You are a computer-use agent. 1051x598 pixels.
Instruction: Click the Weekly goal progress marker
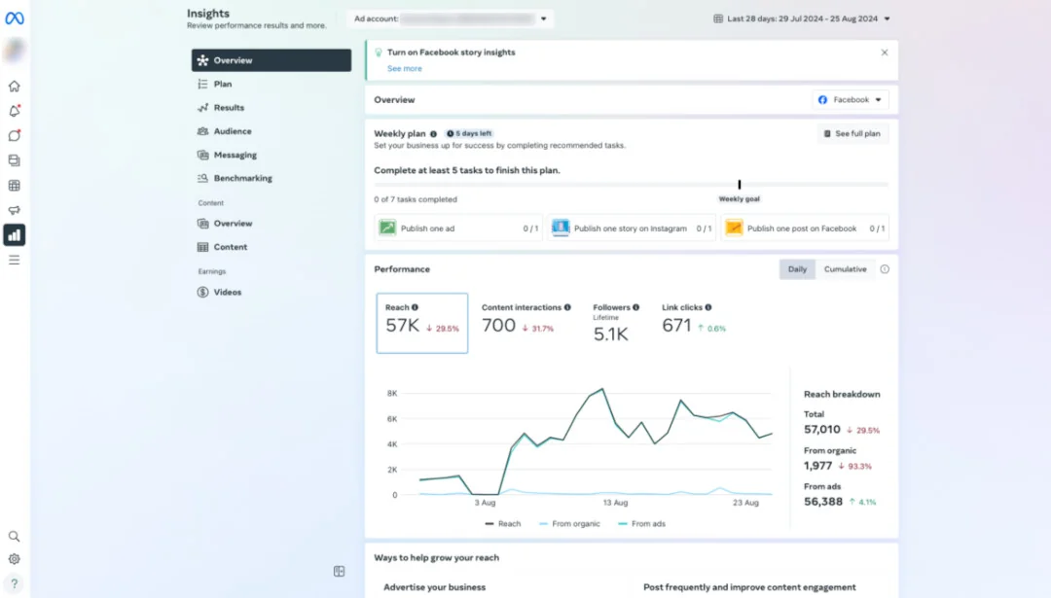point(740,184)
